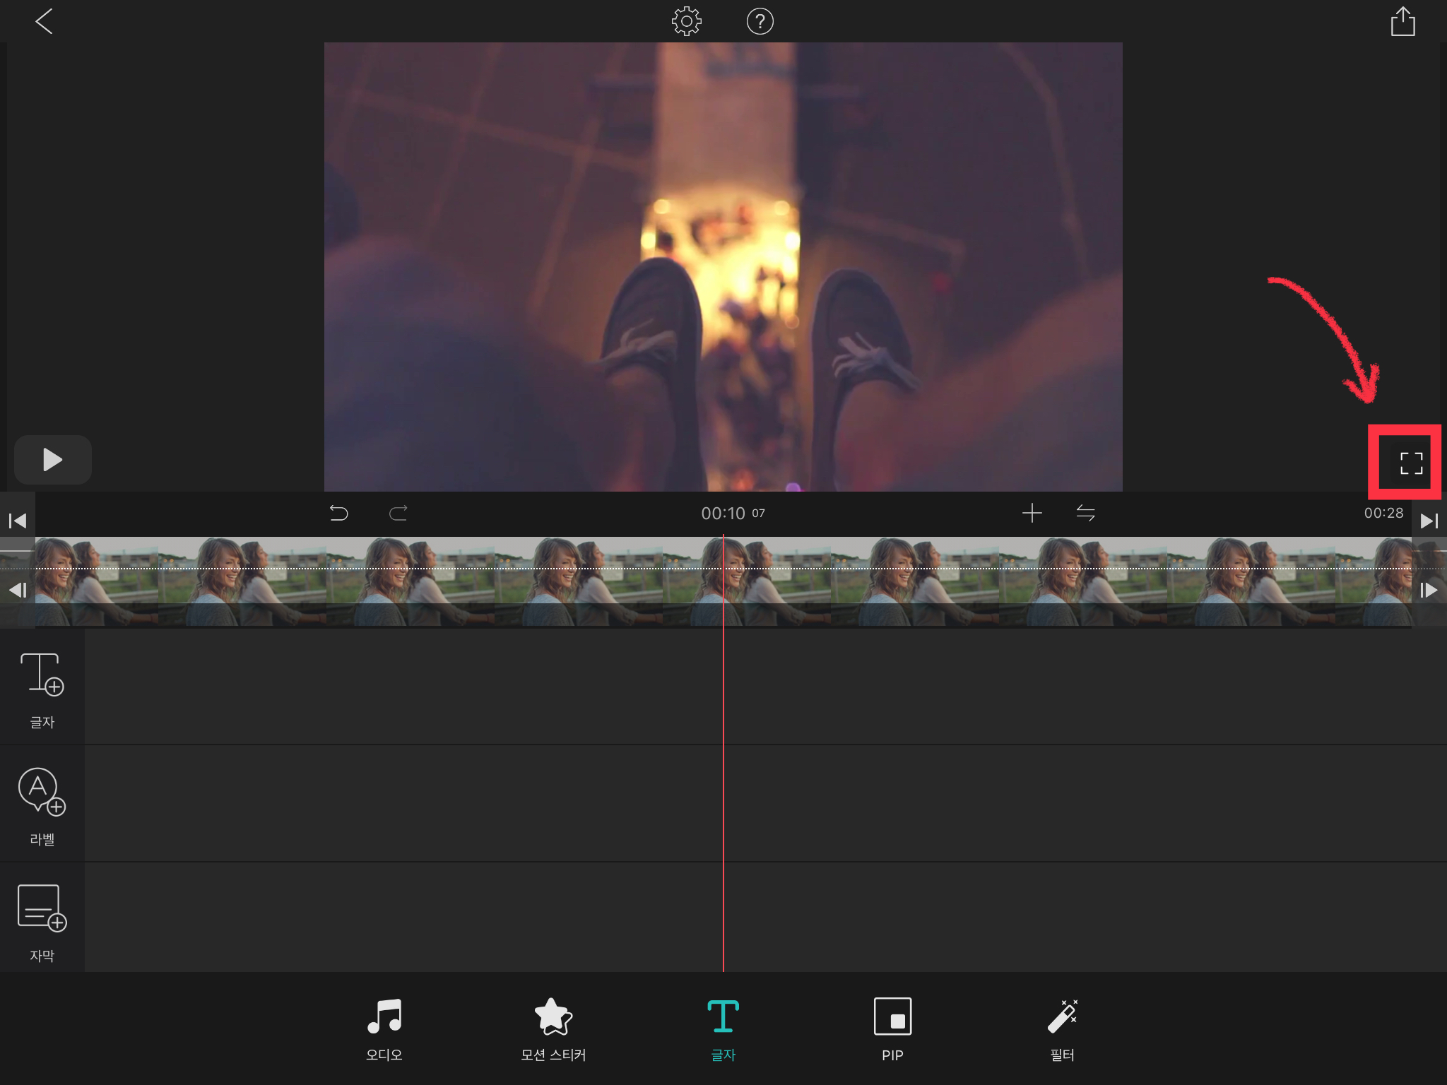Image resolution: width=1447 pixels, height=1085 pixels.
Task: Jump to the end of the timeline
Action: point(1429,521)
